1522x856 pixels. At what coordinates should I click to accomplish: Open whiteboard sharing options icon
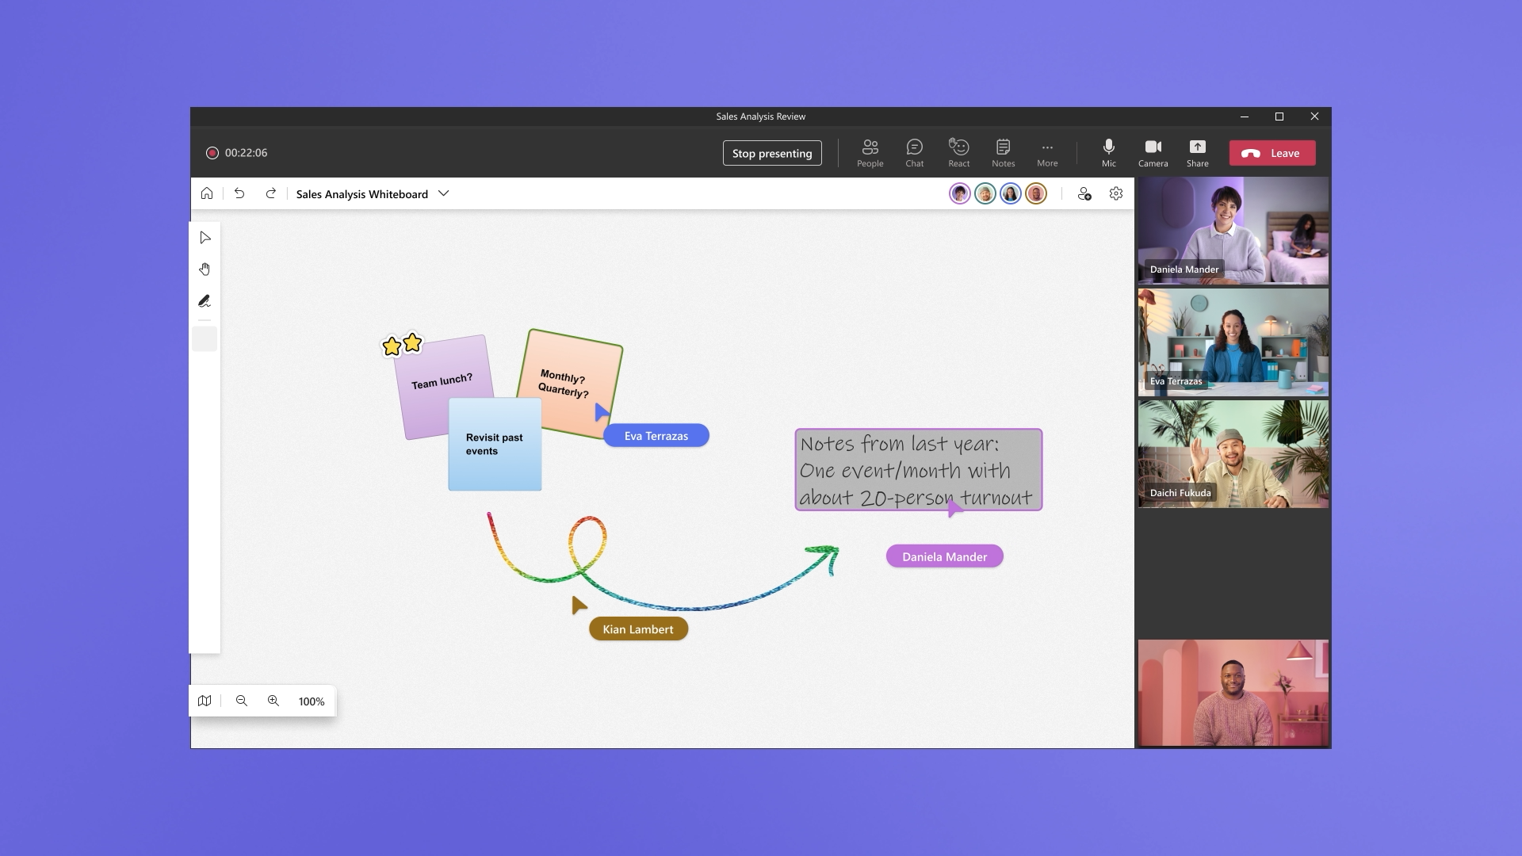pos(1084,193)
